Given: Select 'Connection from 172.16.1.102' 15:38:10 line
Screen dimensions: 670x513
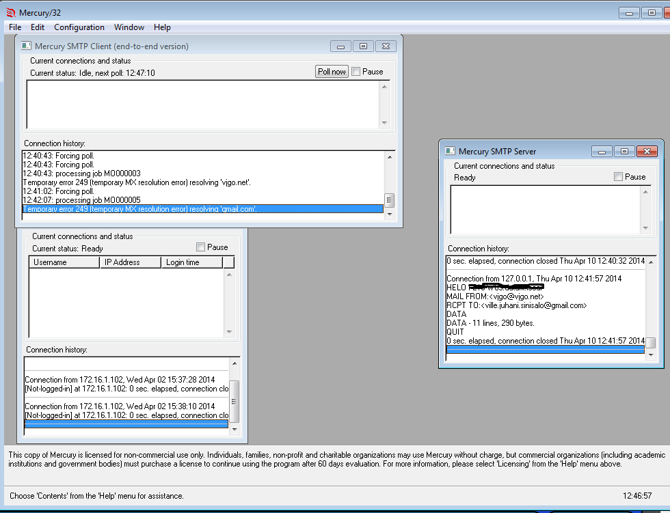Looking at the screenshot, I should point(126,406).
